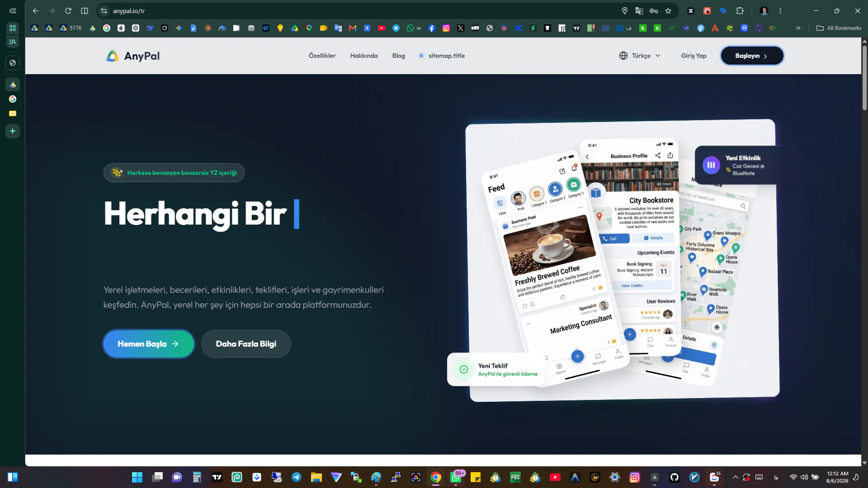
Task: Open the bookmark labeled 5176
Action: 71,28
